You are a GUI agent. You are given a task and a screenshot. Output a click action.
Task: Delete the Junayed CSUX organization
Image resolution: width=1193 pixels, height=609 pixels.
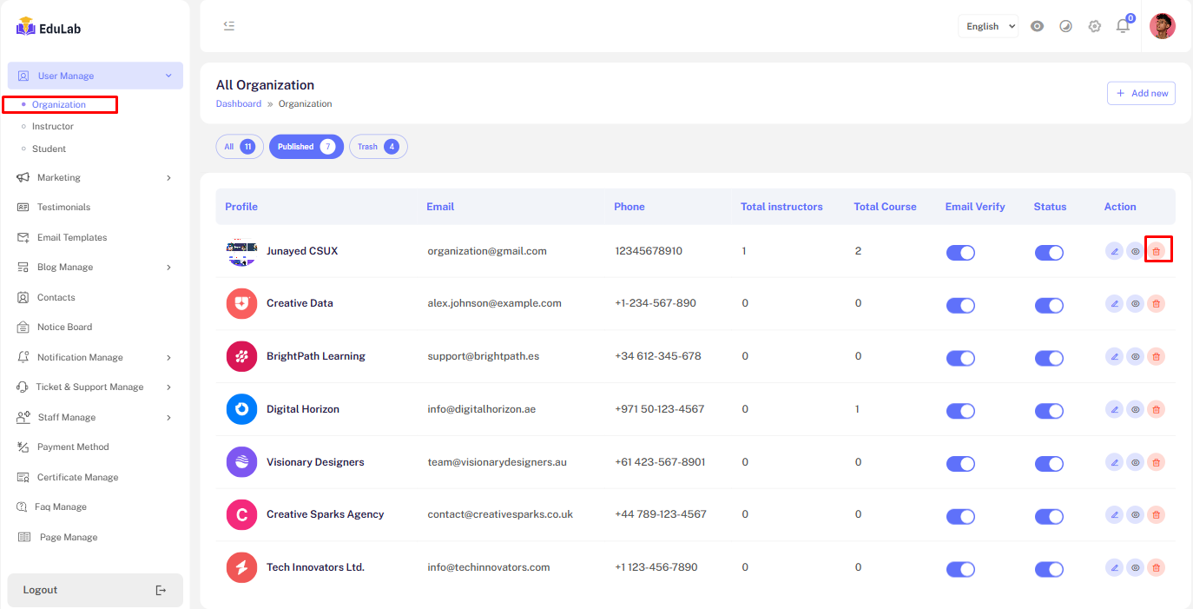pos(1156,251)
